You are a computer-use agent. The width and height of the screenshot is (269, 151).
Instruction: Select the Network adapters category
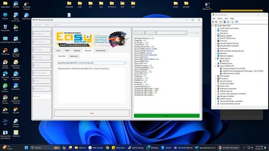[x=227, y=56]
